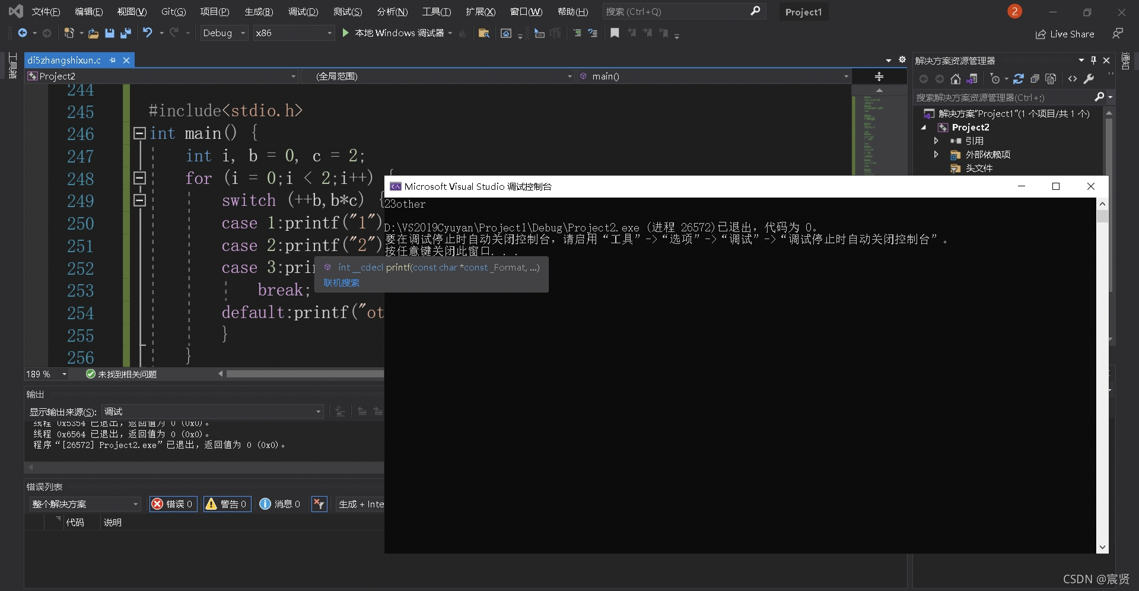Open the global scope dropdown

(x=438, y=76)
